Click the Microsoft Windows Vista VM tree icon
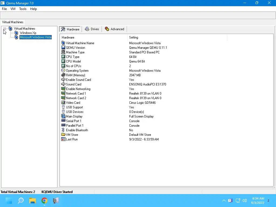The image size is (276, 207). 16,37
